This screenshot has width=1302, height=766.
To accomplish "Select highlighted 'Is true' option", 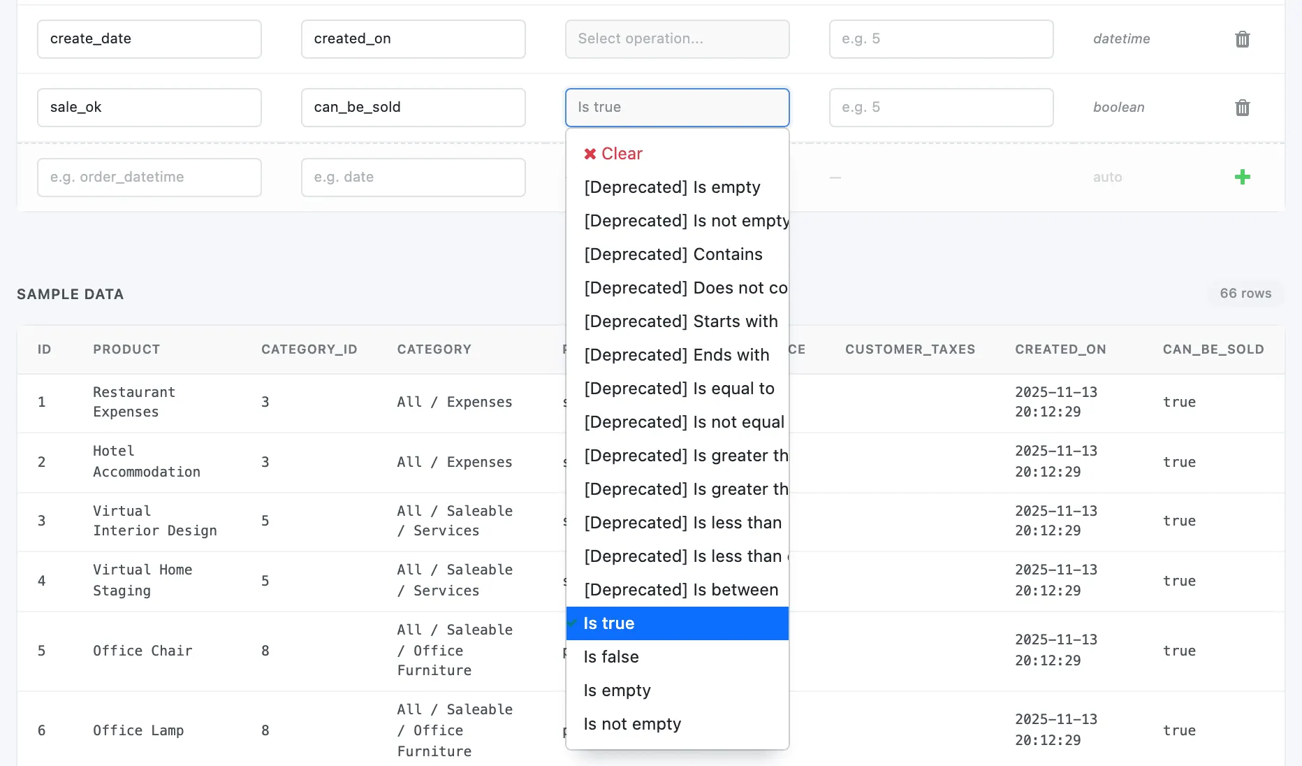I will point(677,623).
